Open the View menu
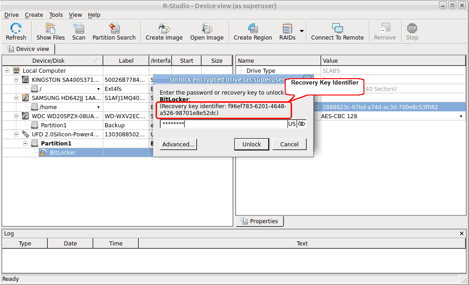This screenshot has height=285, width=469. click(x=76, y=15)
